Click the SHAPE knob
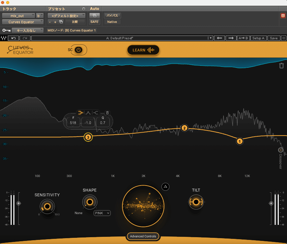Image resolution: width=287 pixels, height=244 pixels. 90,202
